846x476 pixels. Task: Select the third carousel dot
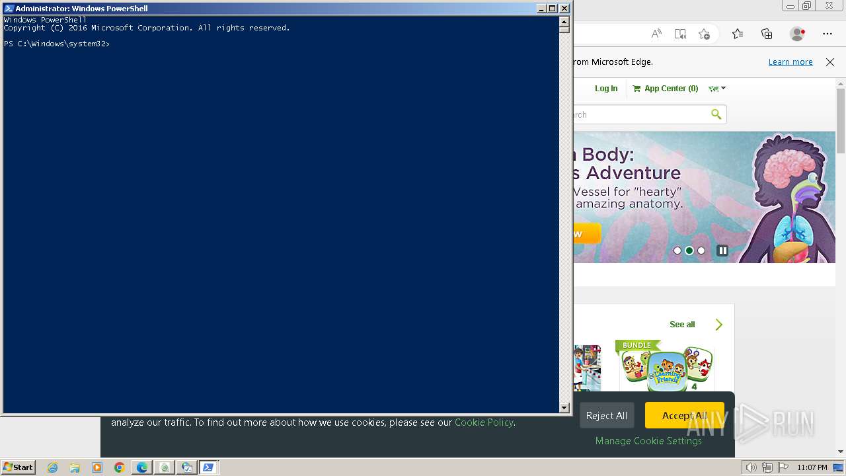click(x=701, y=251)
